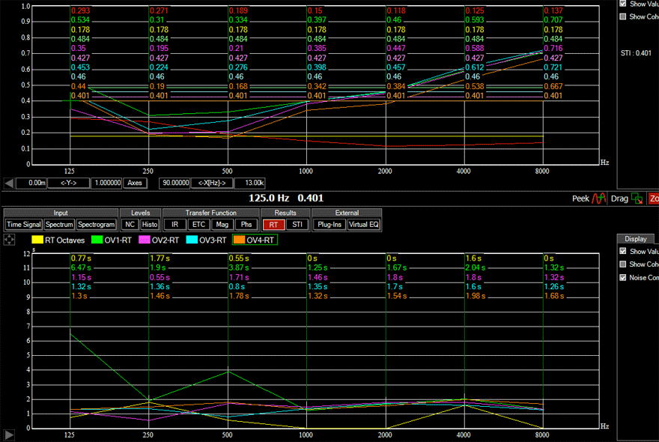The height and width of the screenshot is (442, 659).
Task: Switch to the Phs view
Action: coord(246,225)
